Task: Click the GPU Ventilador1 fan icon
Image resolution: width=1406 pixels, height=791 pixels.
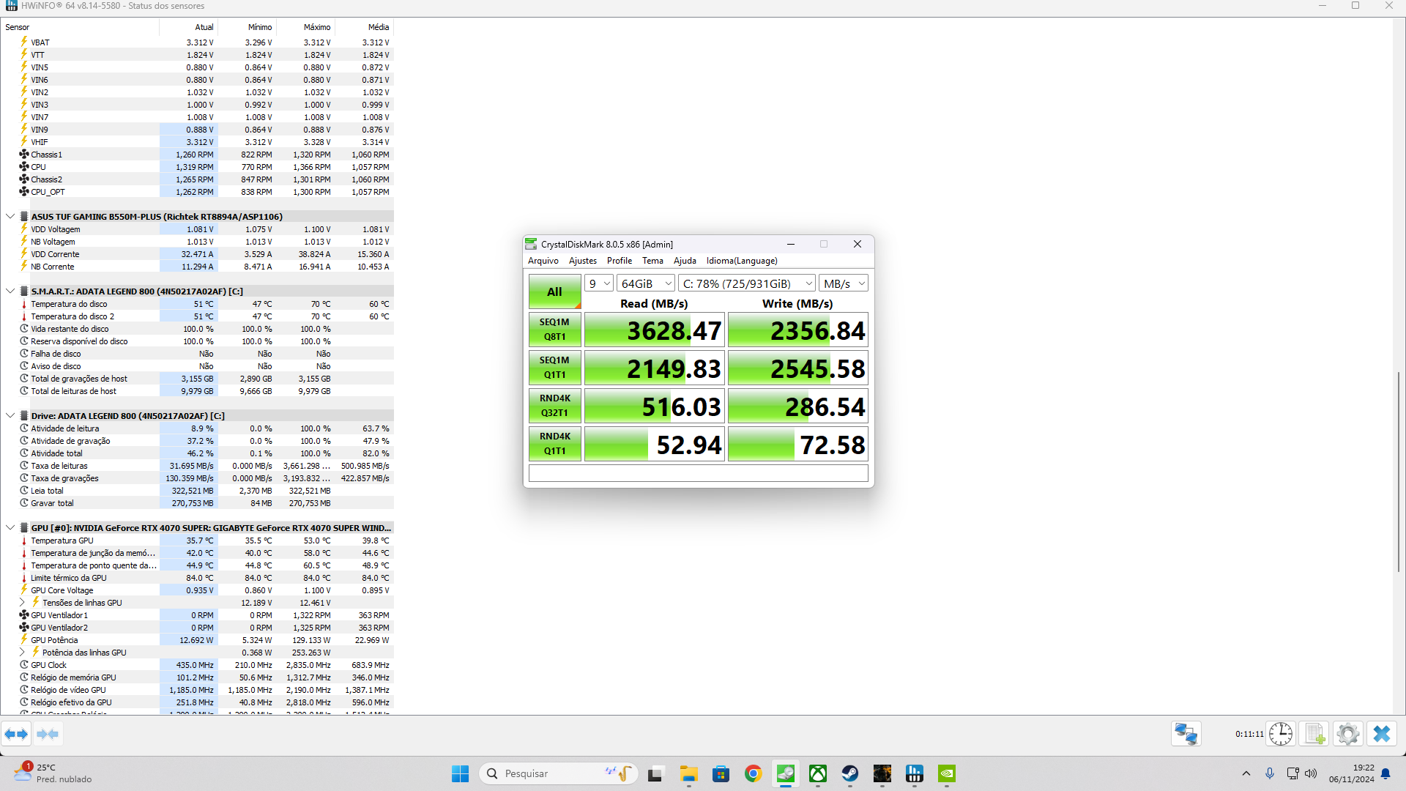Action: pyautogui.click(x=24, y=615)
